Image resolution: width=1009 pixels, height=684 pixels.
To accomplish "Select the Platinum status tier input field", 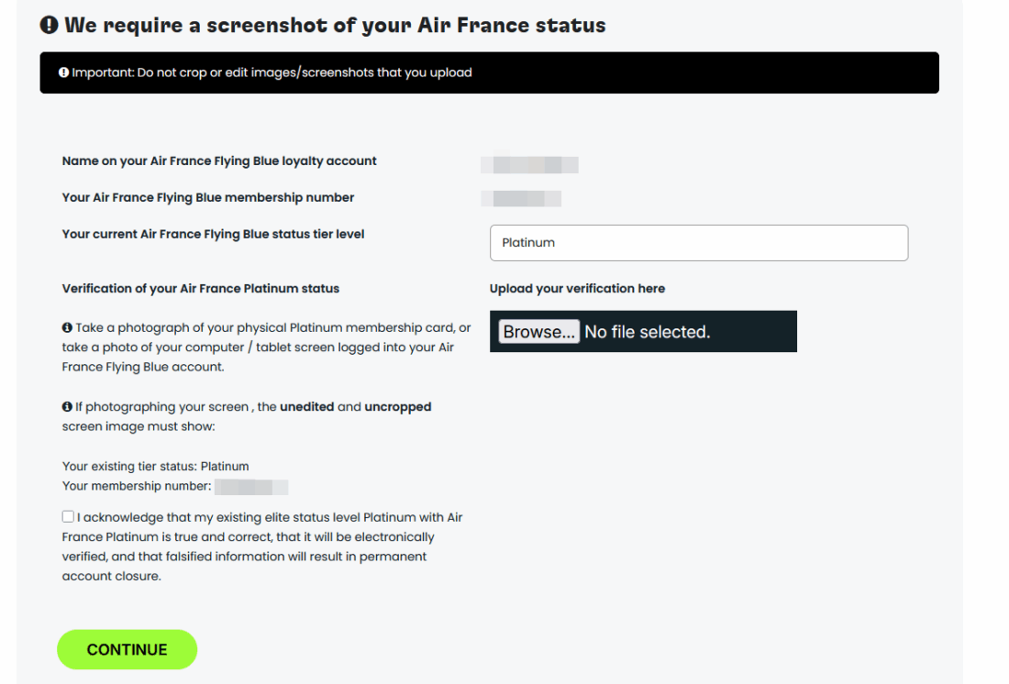I will point(699,242).
